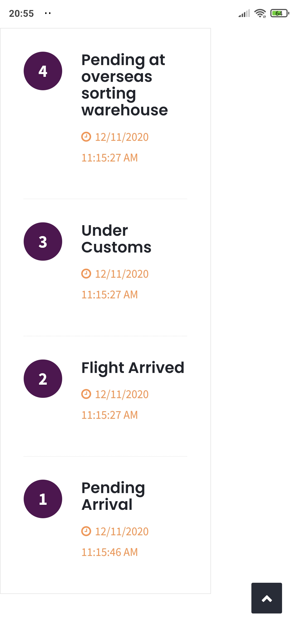This screenshot has width=301, height=628.
Task: Open 'Pending at overseas sorting warehouse' status
Action: [x=125, y=85]
